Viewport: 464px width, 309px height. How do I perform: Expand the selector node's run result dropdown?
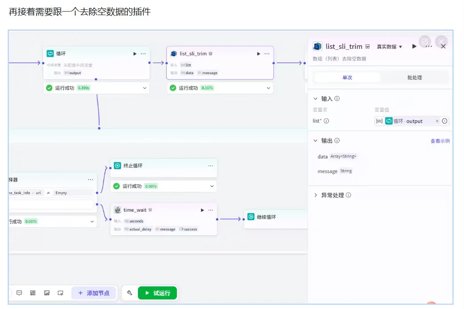point(92,221)
